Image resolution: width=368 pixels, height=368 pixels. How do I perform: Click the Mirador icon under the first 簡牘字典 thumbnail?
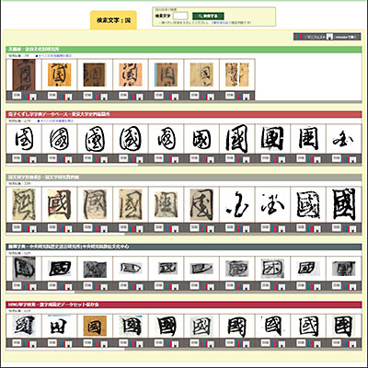[33, 287]
